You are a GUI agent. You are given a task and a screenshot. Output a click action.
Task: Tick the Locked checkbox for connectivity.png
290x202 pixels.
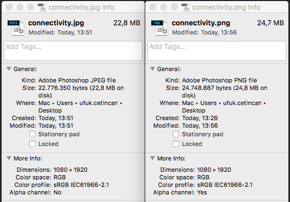coord(176,144)
